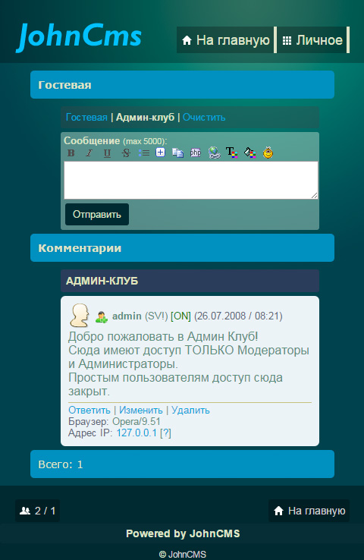Apply strikethrough formatting icon

pos(126,153)
